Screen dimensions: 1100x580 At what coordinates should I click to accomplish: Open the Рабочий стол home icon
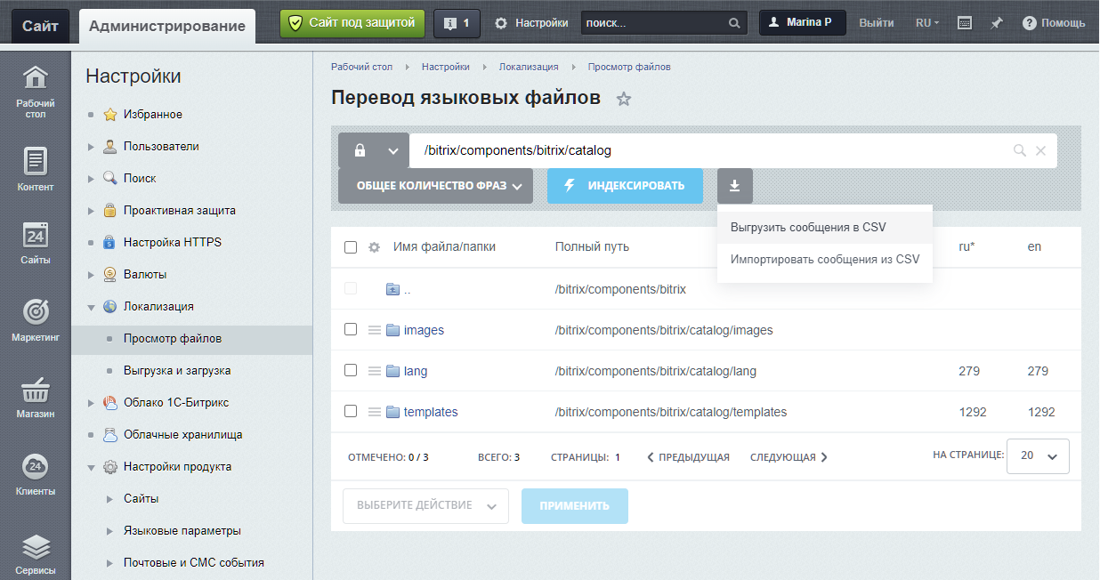[35, 79]
